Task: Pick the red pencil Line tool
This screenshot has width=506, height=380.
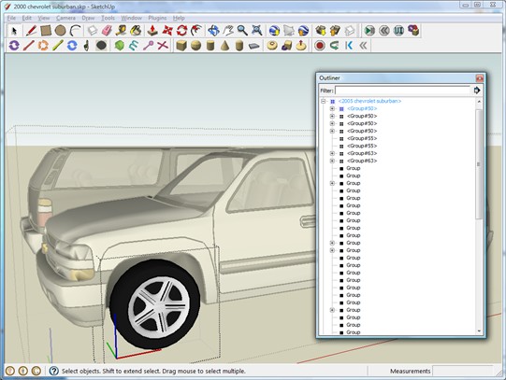Action: click(x=31, y=31)
